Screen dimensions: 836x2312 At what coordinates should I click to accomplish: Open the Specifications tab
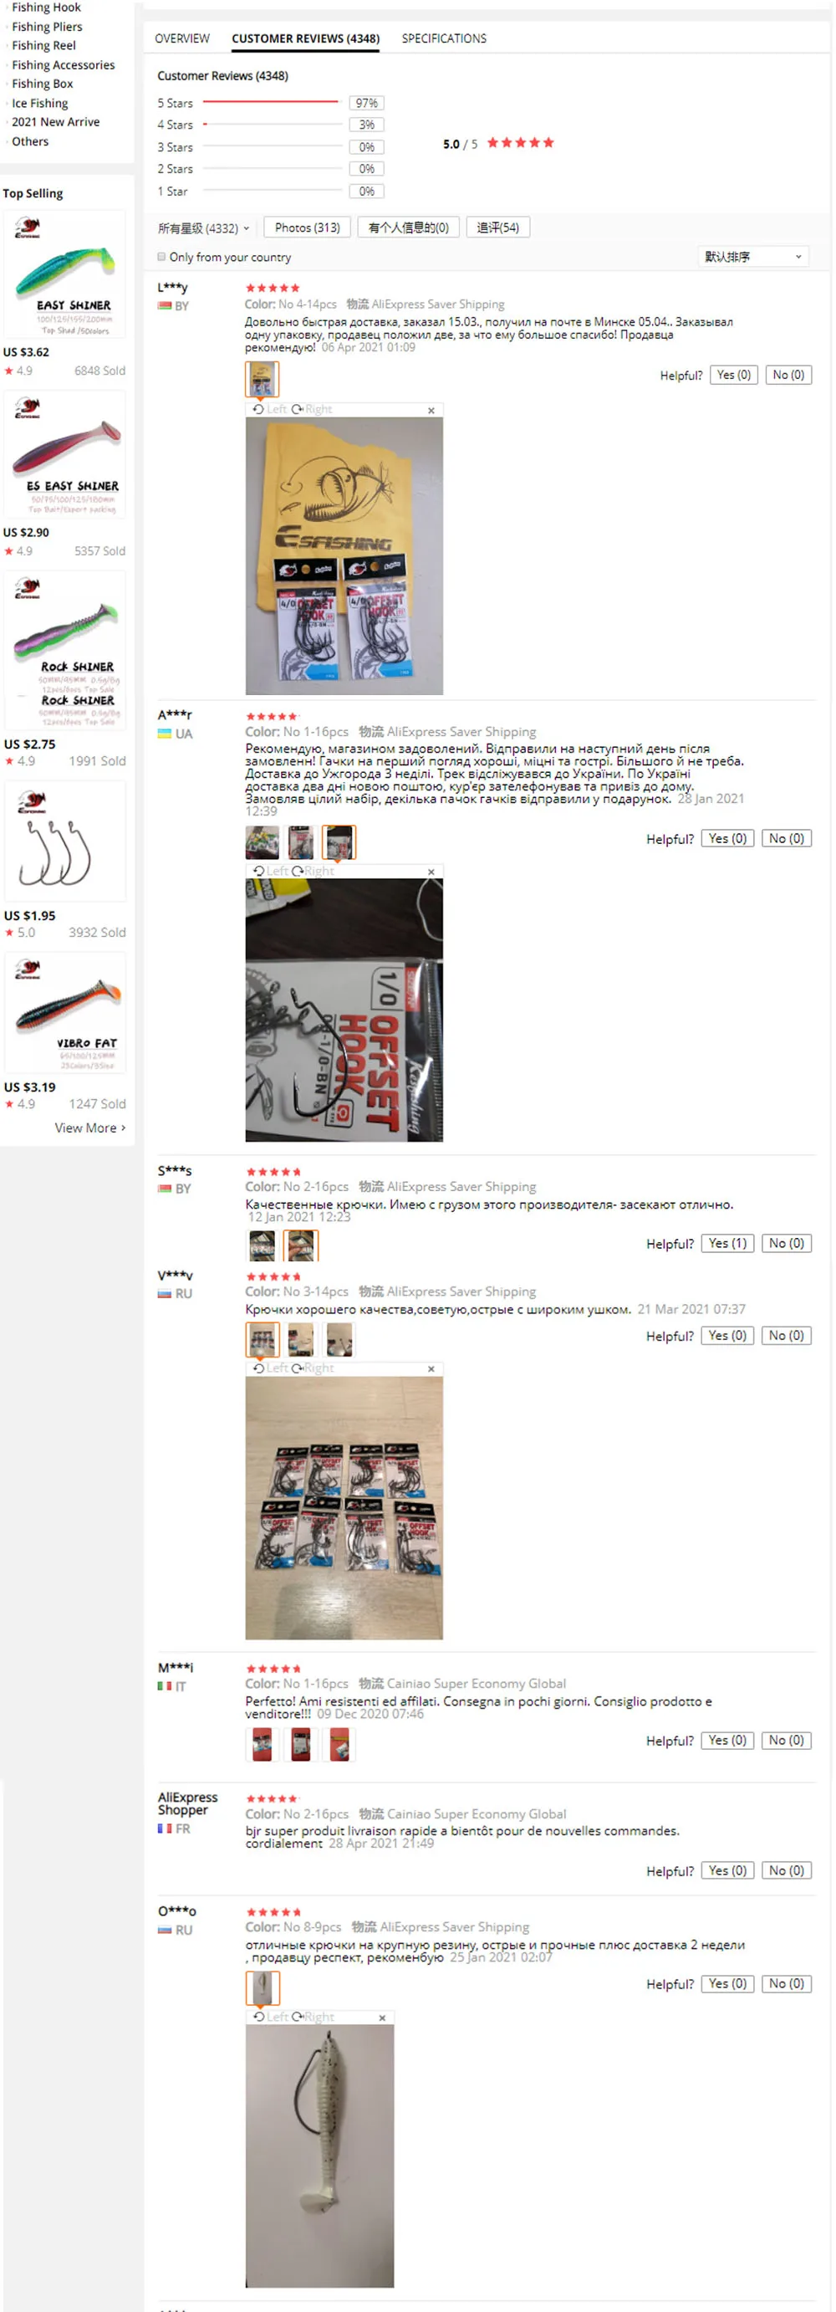[x=444, y=38]
